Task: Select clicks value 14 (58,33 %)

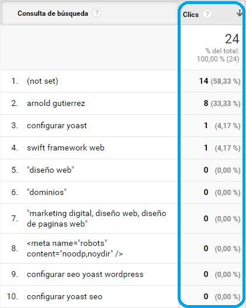Action: tap(220, 81)
